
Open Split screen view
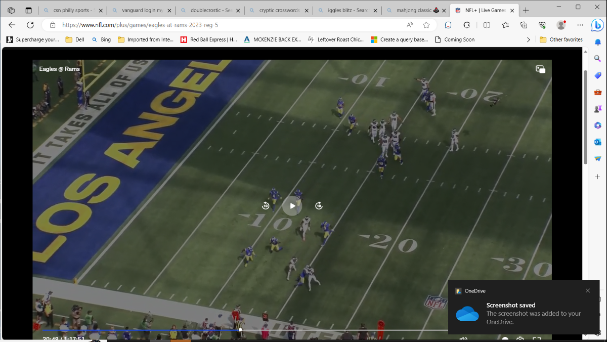pyautogui.click(x=487, y=25)
